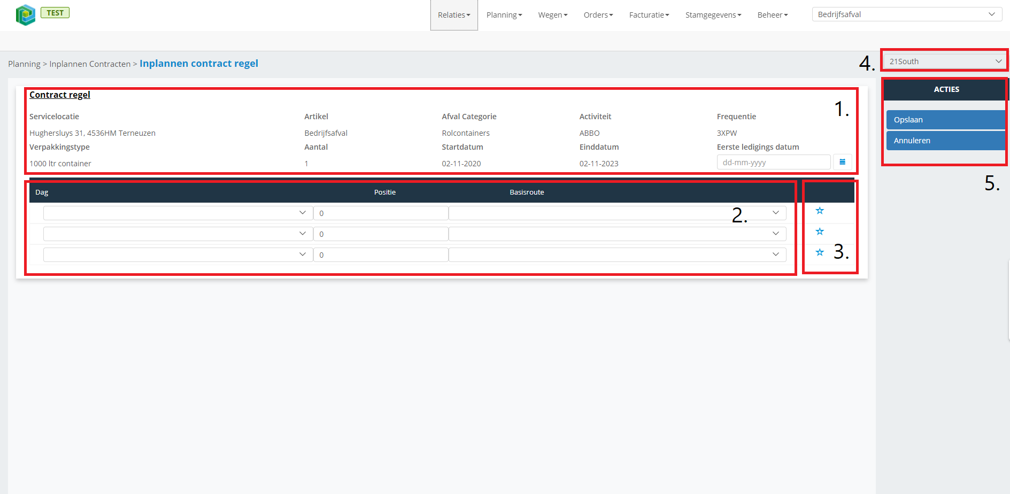Screen dimensions: 1010x494
Task: Focus the Eerste ledigings datum date field
Action: click(774, 162)
